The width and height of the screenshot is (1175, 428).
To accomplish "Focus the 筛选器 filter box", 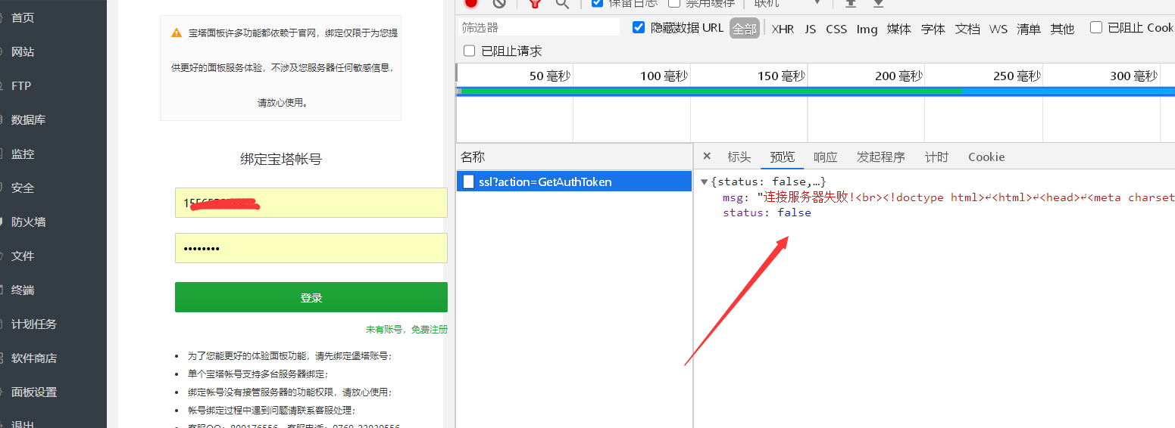I will [x=539, y=27].
